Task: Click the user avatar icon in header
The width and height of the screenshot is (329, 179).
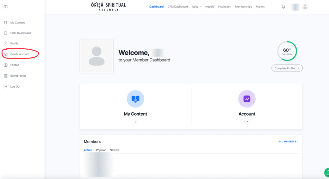Action: point(305,7)
